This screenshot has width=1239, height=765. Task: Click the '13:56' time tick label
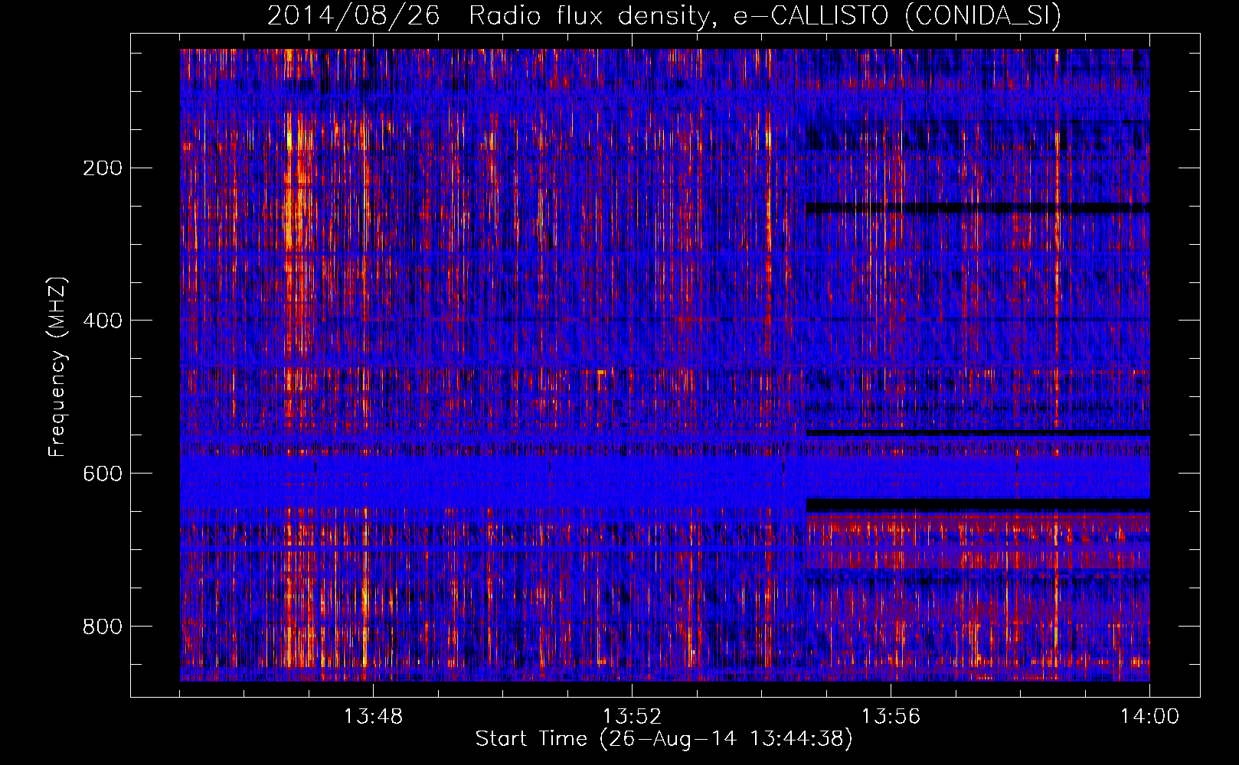(x=891, y=717)
